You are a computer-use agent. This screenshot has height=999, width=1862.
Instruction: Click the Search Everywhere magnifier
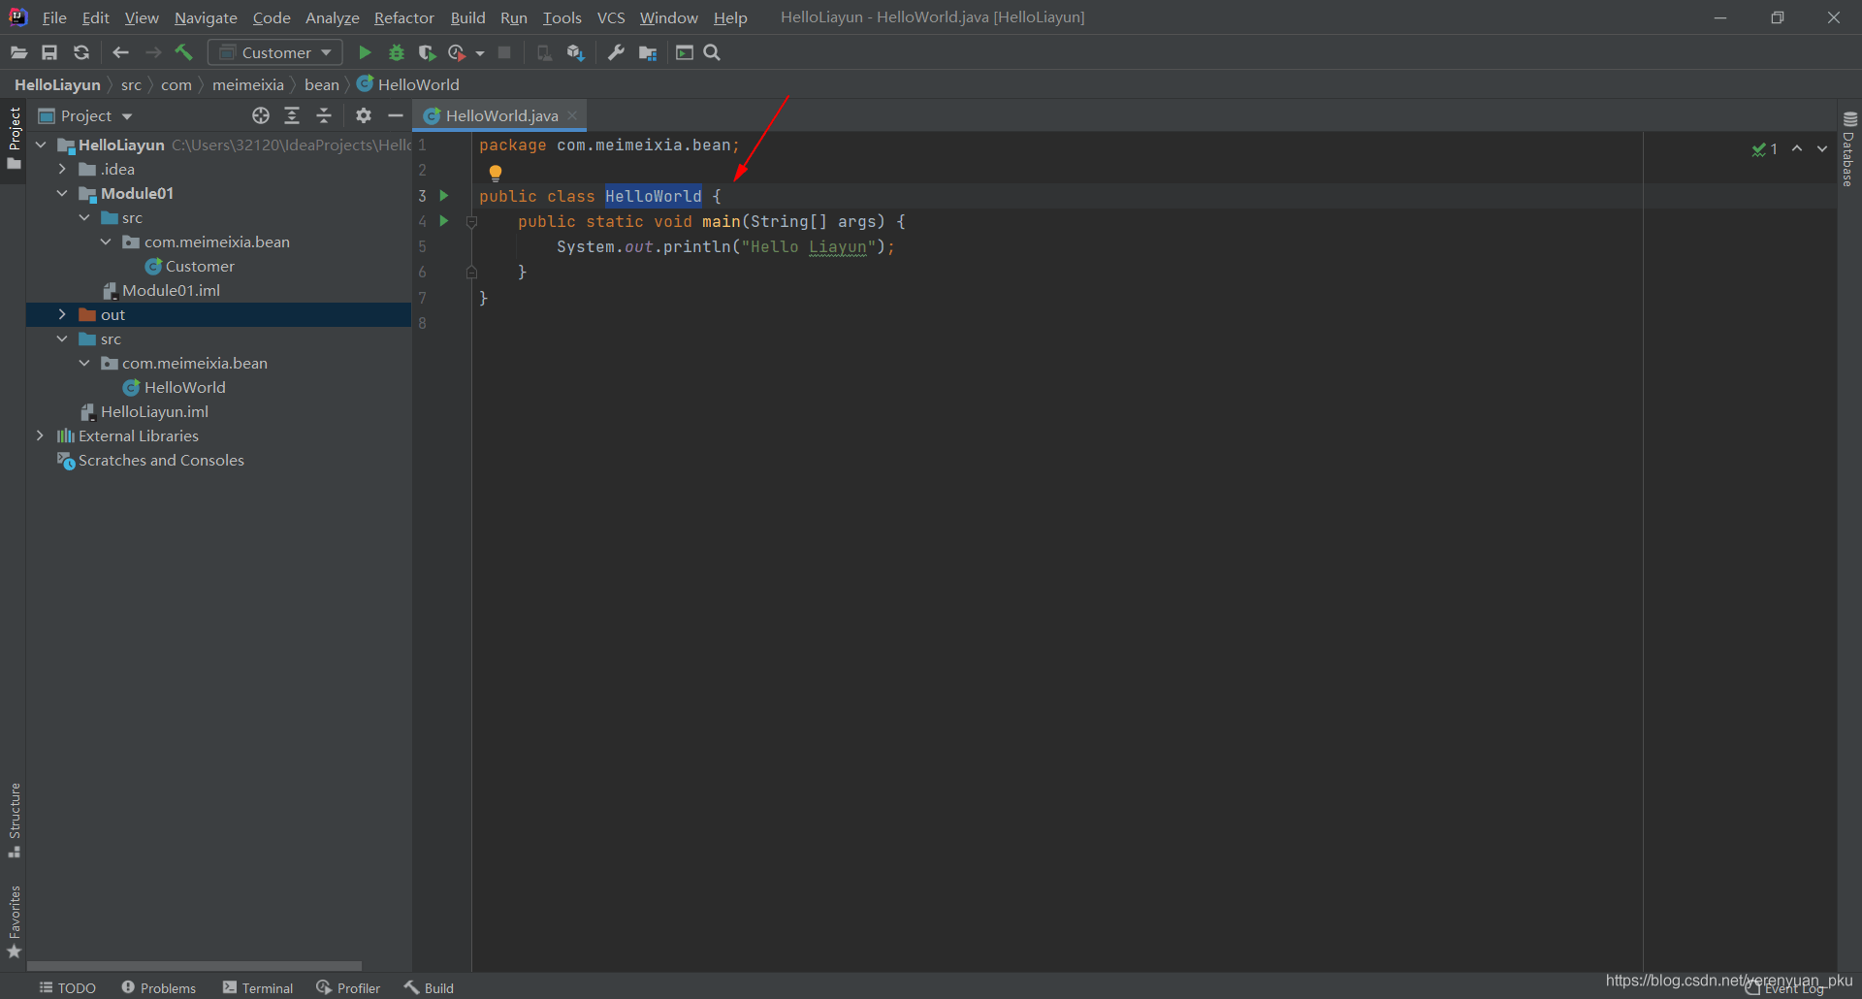pos(712,52)
